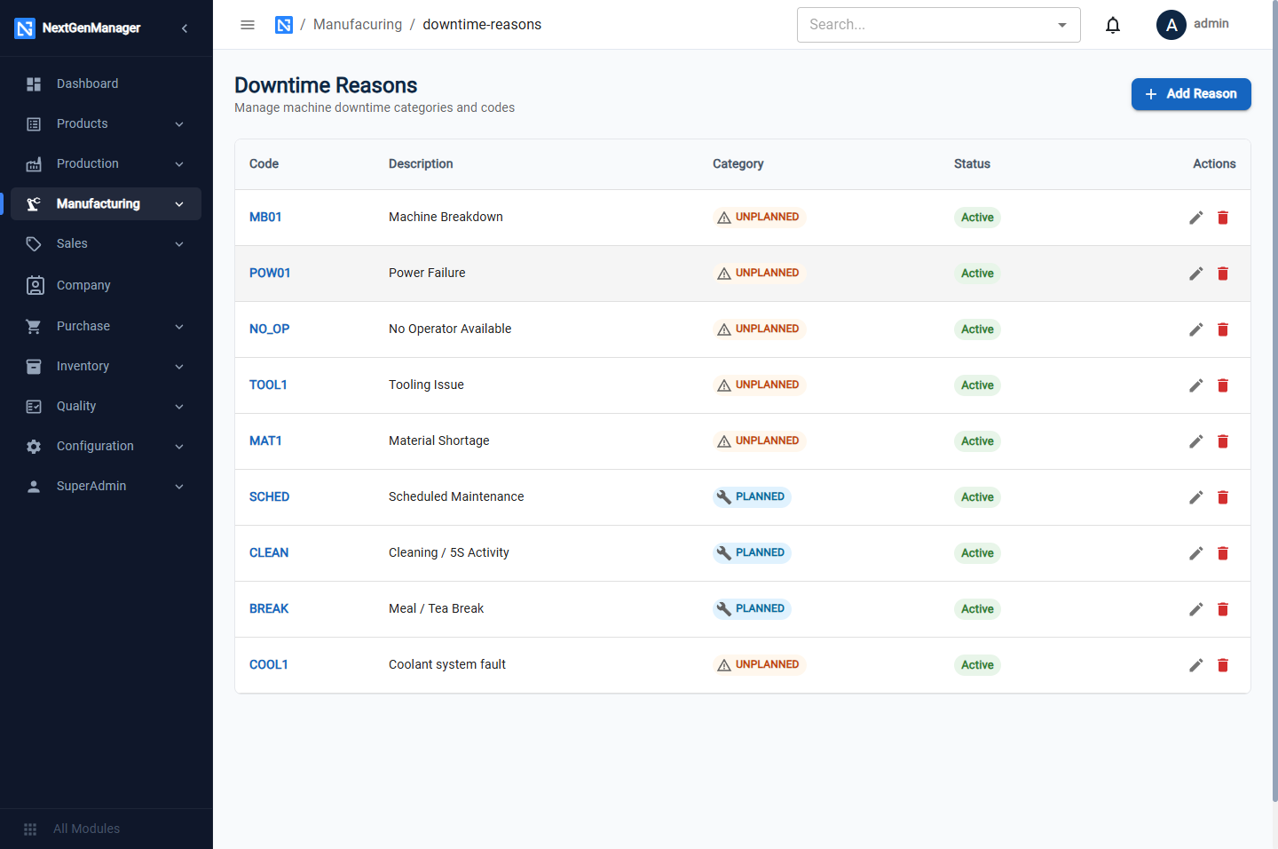The height and width of the screenshot is (849, 1278).
Task: Click the PLANNED chip in the CLEAN row
Action: (752, 552)
